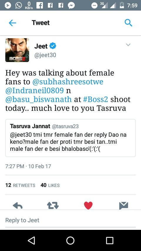Screen dimensions: 141x251
Task: Open recent apps square button
Action: tap(110, 240)
